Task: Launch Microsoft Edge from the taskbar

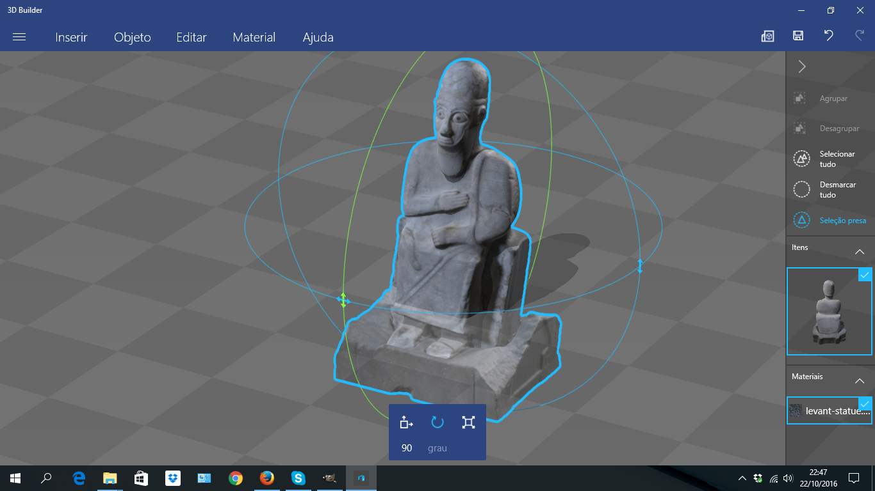Action: [x=79, y=478]
